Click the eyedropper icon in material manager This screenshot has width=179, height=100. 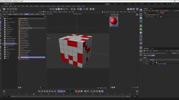click(x=117, y=15)
